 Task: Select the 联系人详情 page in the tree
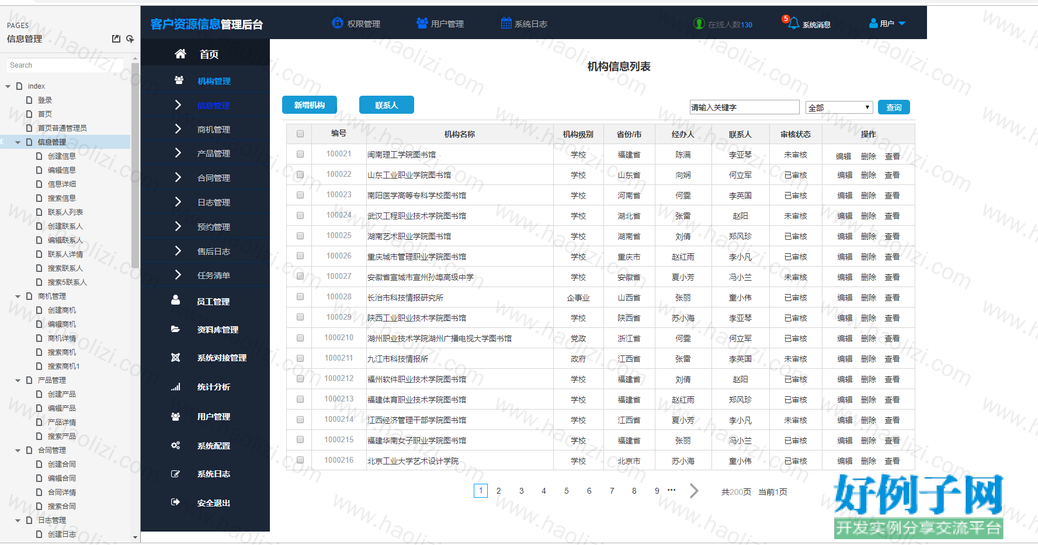click(x=65, y=254)
